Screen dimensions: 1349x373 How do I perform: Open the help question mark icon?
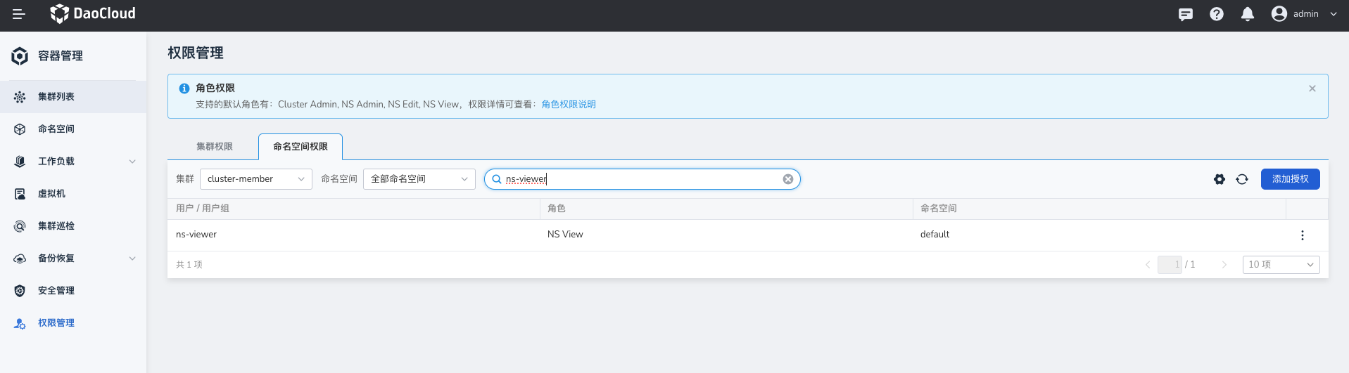[x=1217, y=14]
